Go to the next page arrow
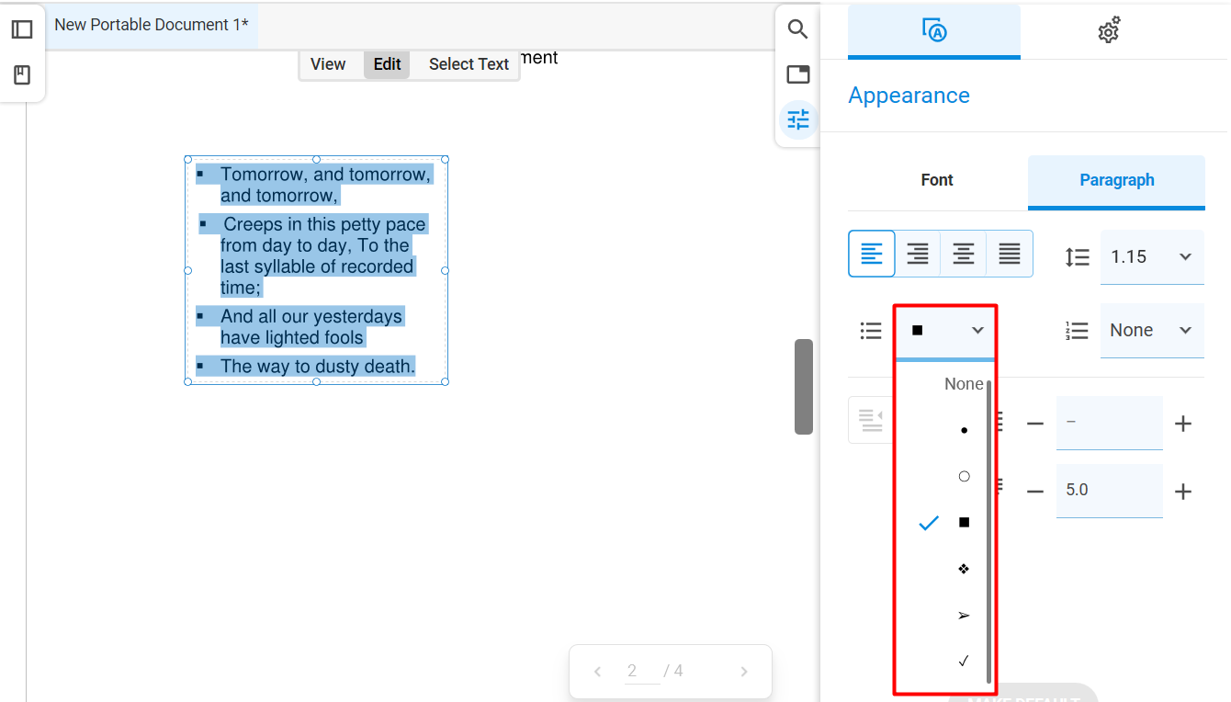The height and width of the screenshot is (702, 1231). [744, 672]
